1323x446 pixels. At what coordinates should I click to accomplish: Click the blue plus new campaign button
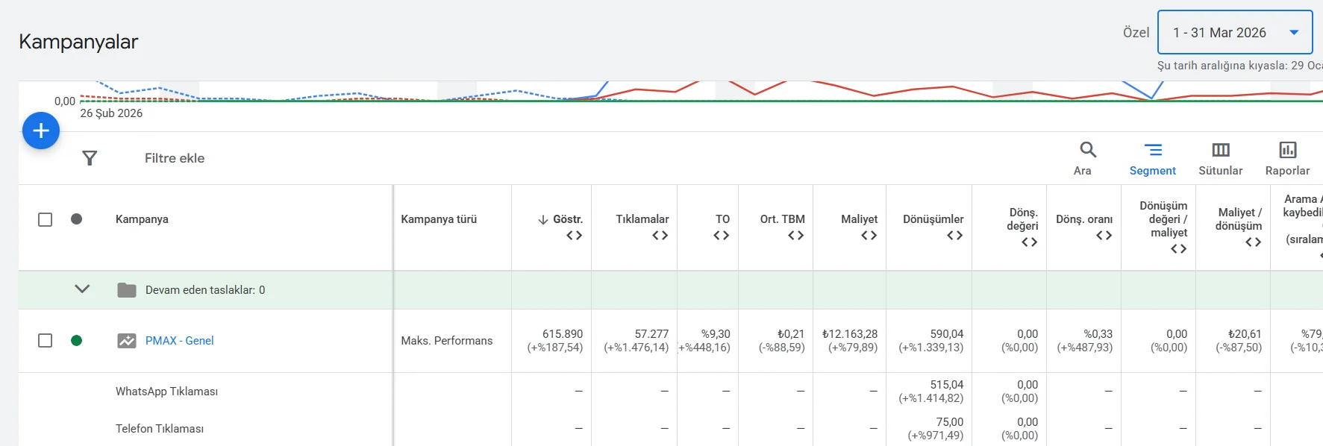[x=41, y=131]
